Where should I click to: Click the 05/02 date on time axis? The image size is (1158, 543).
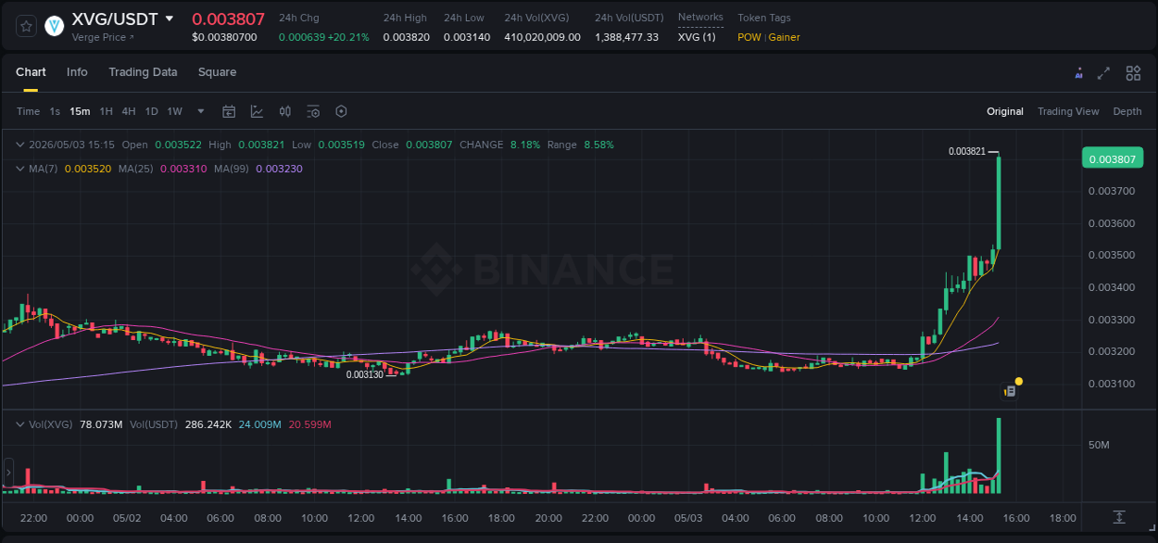[x=126, y=518]
